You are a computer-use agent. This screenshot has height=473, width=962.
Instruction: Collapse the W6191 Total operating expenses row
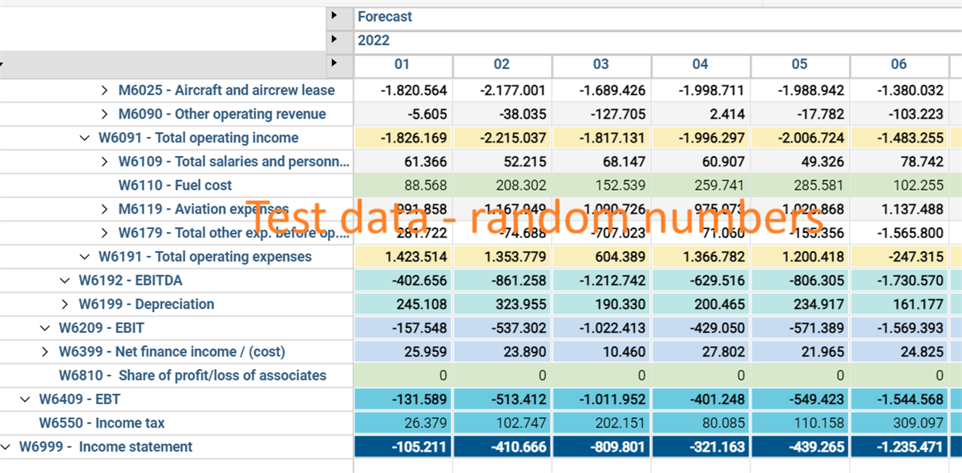point(85,257)
